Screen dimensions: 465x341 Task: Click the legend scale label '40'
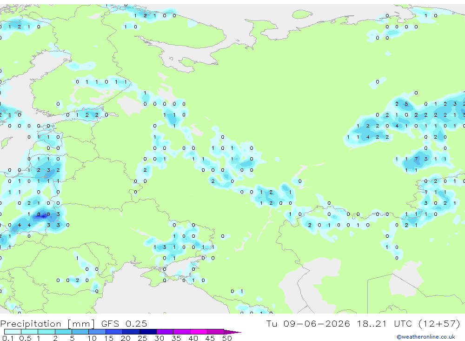point(193,338)
